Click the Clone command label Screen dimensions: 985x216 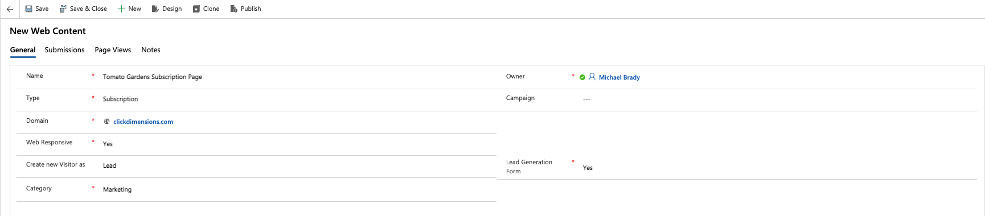(211, 9)
